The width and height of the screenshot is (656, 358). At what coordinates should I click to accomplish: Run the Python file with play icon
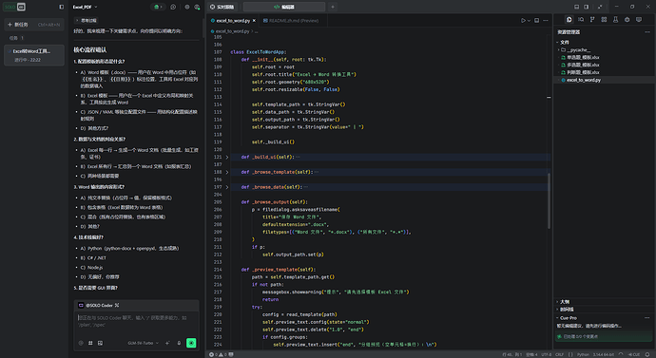pyautogui.click(x=523, y=21)
